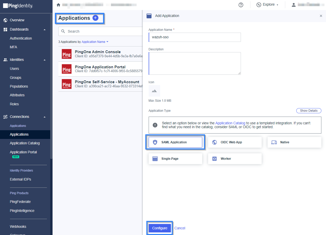Click the PingOne Self-Service MyAccount logo

67,84
